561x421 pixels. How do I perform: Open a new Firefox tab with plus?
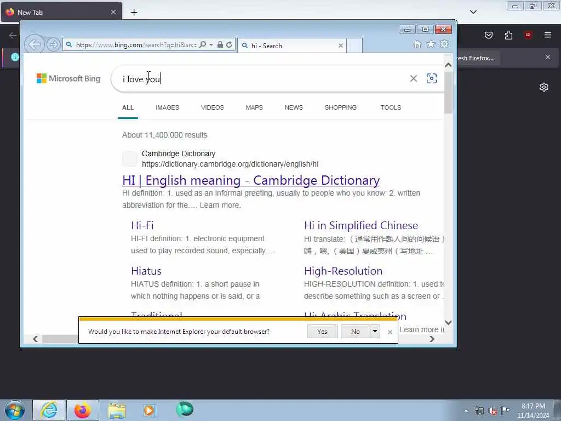click(x=134, y=13)
